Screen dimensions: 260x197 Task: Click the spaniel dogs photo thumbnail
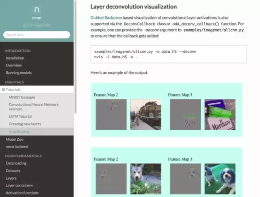click(220, 179)
